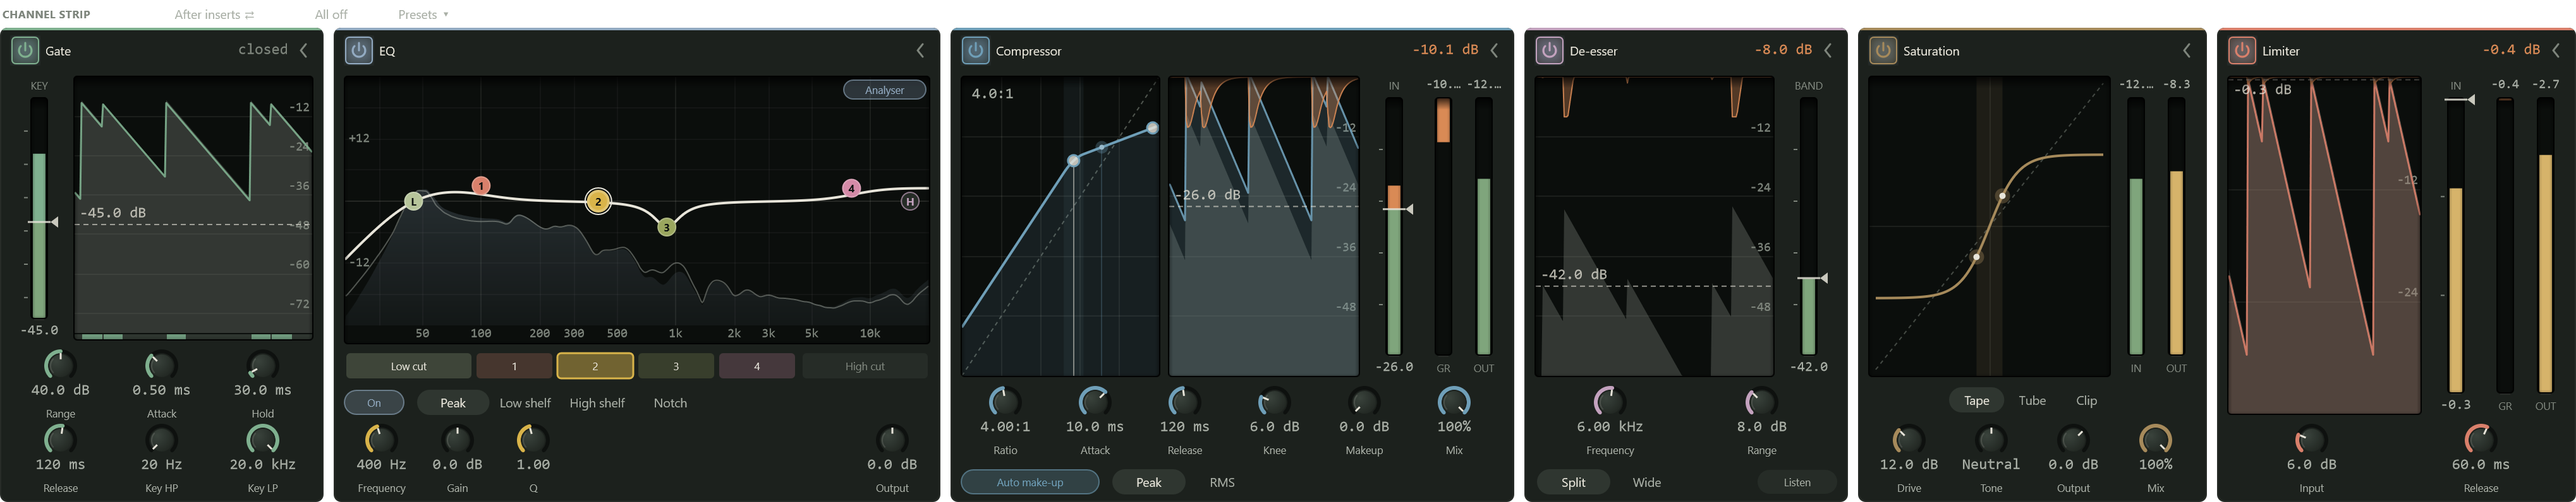Click the red band 1 EQ node

pyautogui.click(x=481, y=185)
